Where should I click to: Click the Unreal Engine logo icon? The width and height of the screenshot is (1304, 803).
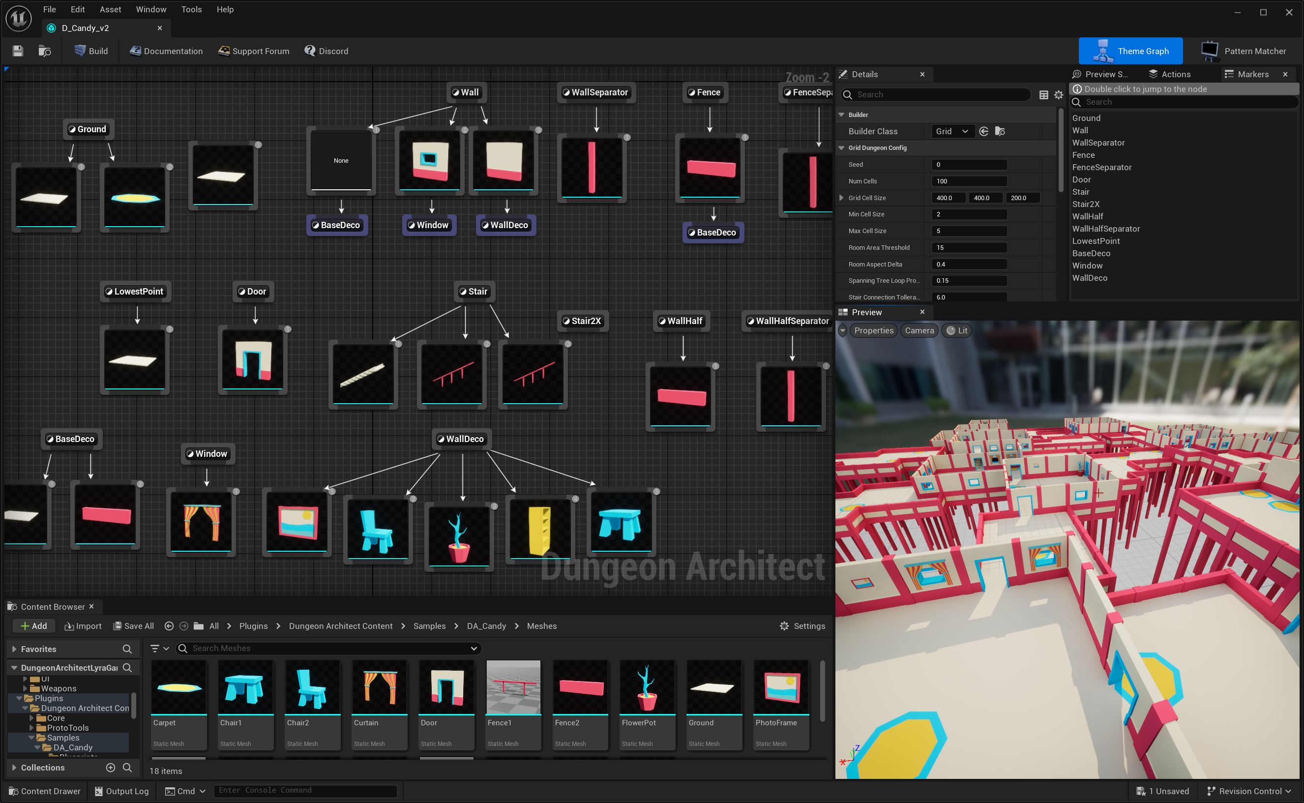(x=19, y=18)
